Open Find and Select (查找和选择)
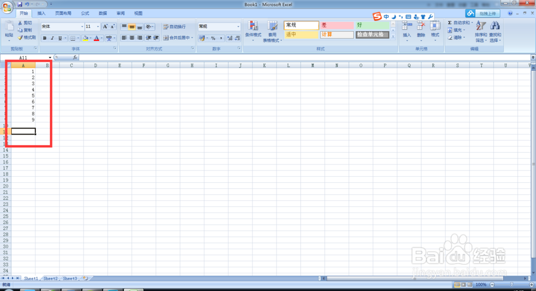This screenshot has width=536, height=291. [x=495, y=32]
